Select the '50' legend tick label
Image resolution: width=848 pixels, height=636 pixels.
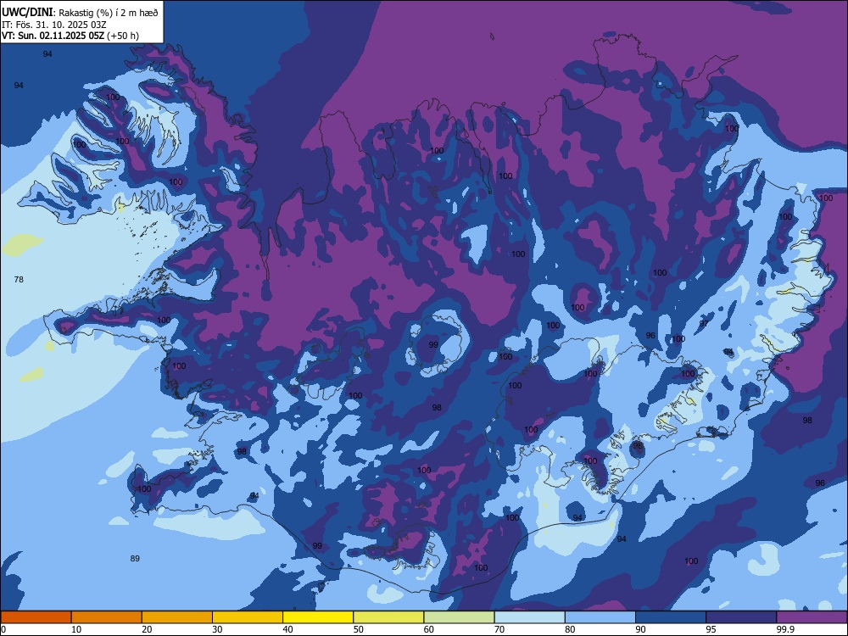tap(358, 629)
